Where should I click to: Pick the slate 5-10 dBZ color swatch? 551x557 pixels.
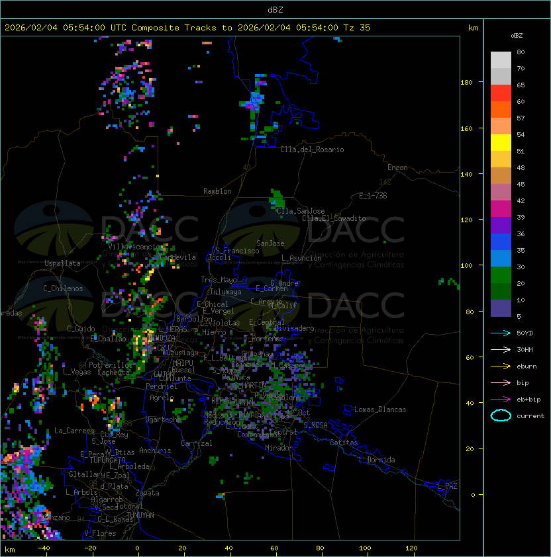(501, 308)
